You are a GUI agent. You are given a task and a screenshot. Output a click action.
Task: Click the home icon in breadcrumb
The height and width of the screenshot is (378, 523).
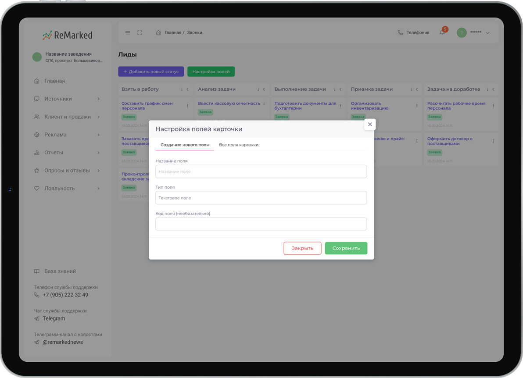coord(159,33)
